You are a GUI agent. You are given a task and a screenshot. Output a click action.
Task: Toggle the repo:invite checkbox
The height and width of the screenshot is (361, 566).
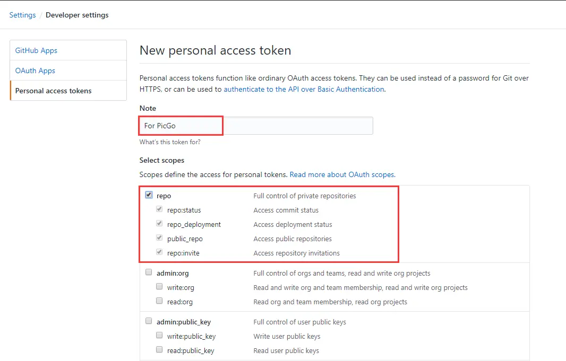pyautogui.click(x=159, y=253)
